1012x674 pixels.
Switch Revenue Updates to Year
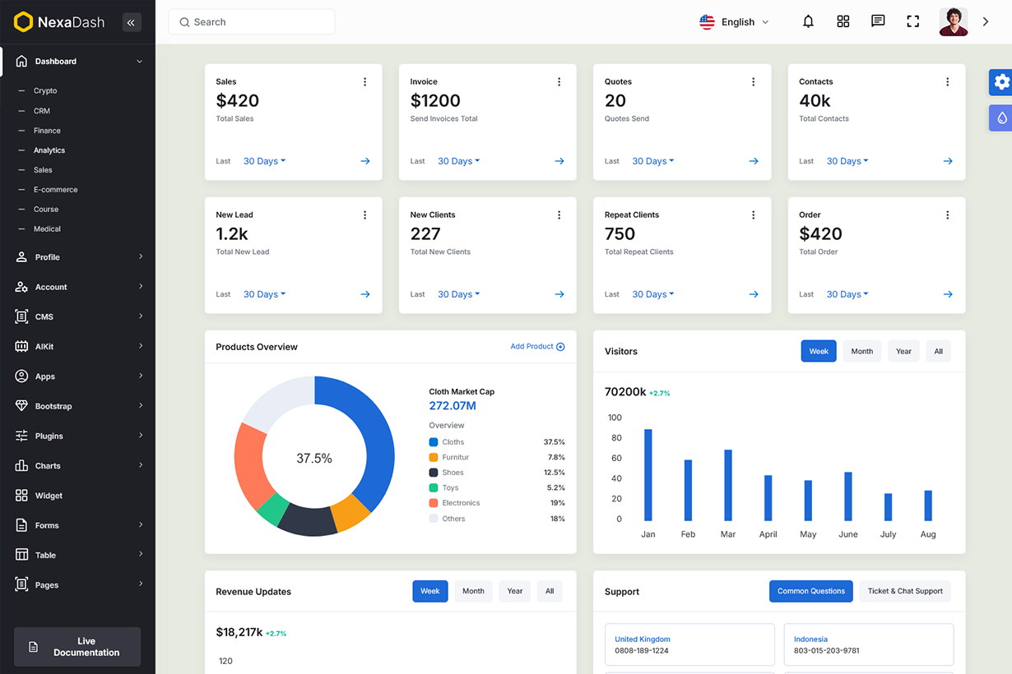(x=515, y=591)
